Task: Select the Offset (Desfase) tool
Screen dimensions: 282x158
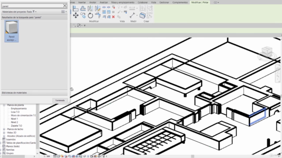Action: click(x=83, y=8)
